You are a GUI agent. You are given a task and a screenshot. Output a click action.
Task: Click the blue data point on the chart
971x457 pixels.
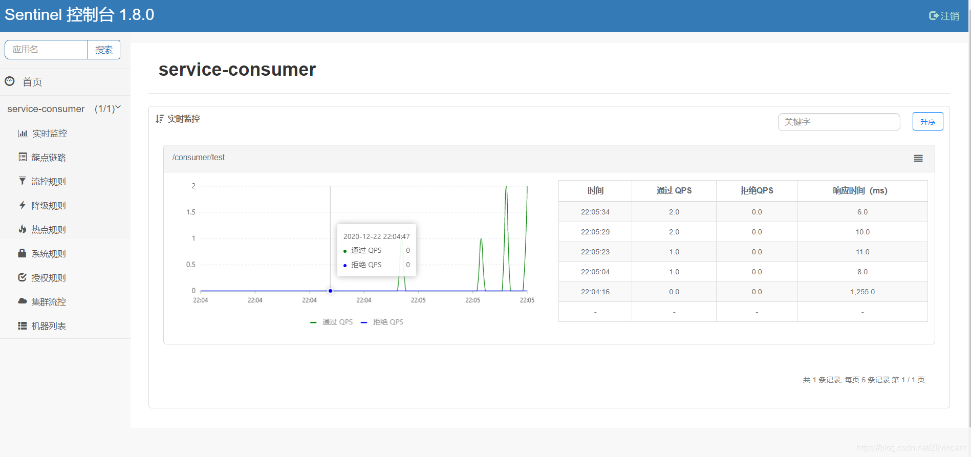(x=331, y=291)
